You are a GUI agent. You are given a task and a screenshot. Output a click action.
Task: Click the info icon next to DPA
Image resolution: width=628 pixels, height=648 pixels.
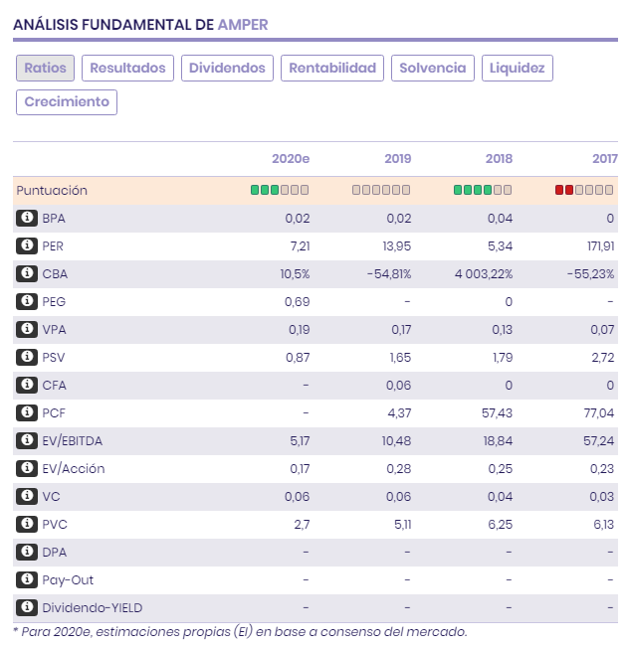coord(27,552)
